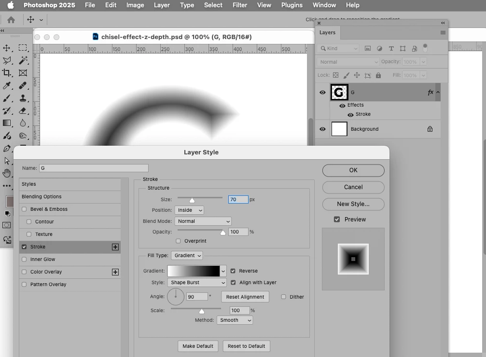Select the Eyedropper tool
Viewport: 486px width, 357px height.
(x=6, y=85)
